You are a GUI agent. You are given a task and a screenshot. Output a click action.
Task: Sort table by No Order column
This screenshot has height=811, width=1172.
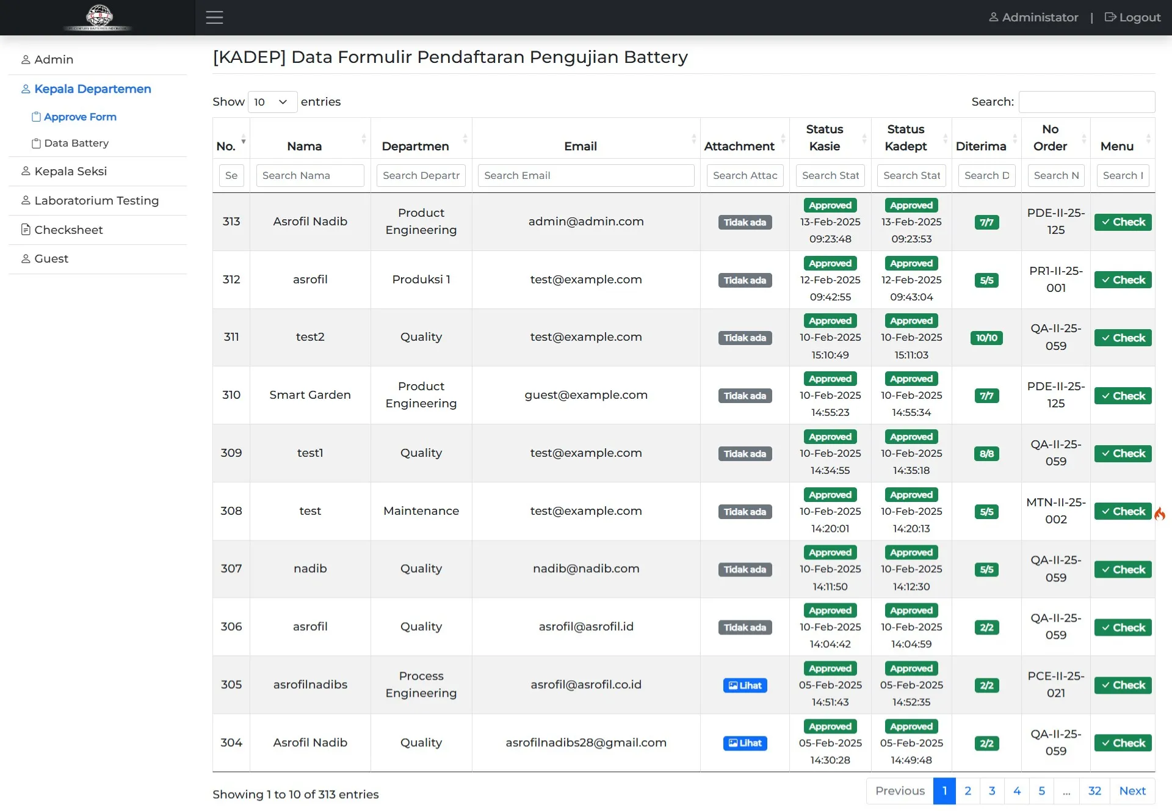1056,138
